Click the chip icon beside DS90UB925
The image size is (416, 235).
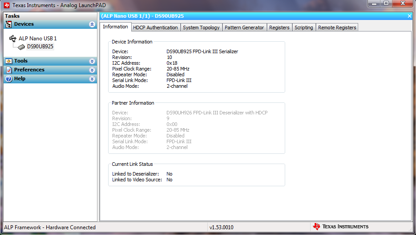point(21,47)
